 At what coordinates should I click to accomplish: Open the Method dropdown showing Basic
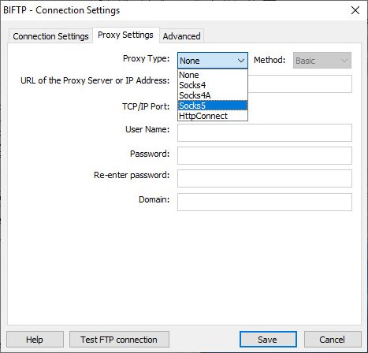pos(322,61)
